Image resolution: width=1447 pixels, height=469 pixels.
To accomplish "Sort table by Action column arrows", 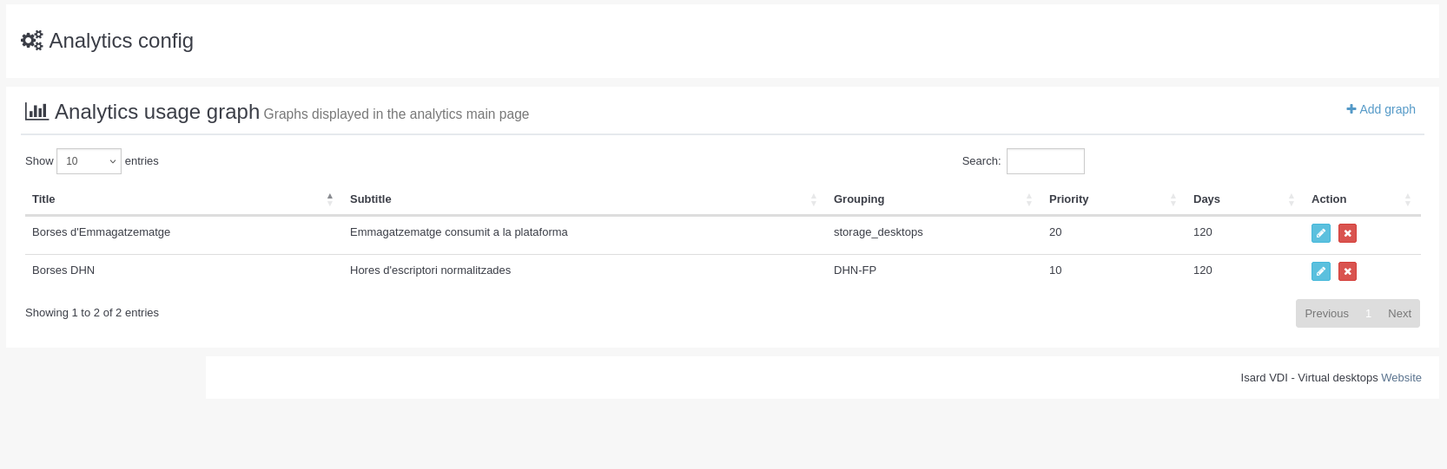I will coord(1407,199).
